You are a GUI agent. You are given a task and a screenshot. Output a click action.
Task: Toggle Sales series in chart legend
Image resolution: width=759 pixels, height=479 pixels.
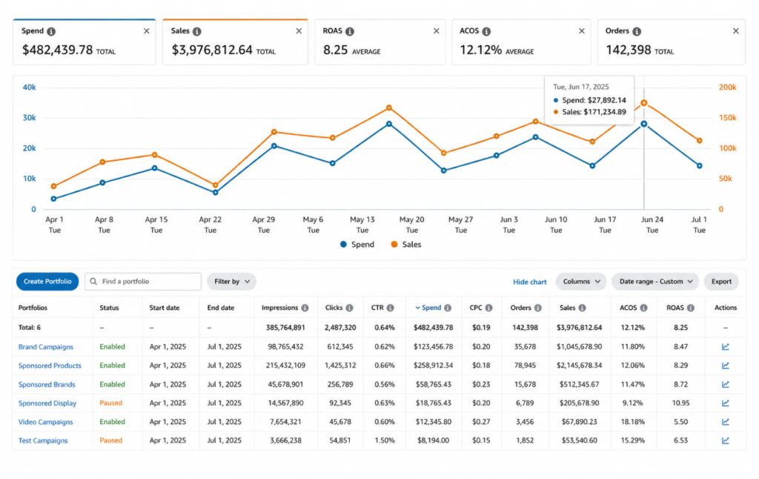[x=406, y=245]
